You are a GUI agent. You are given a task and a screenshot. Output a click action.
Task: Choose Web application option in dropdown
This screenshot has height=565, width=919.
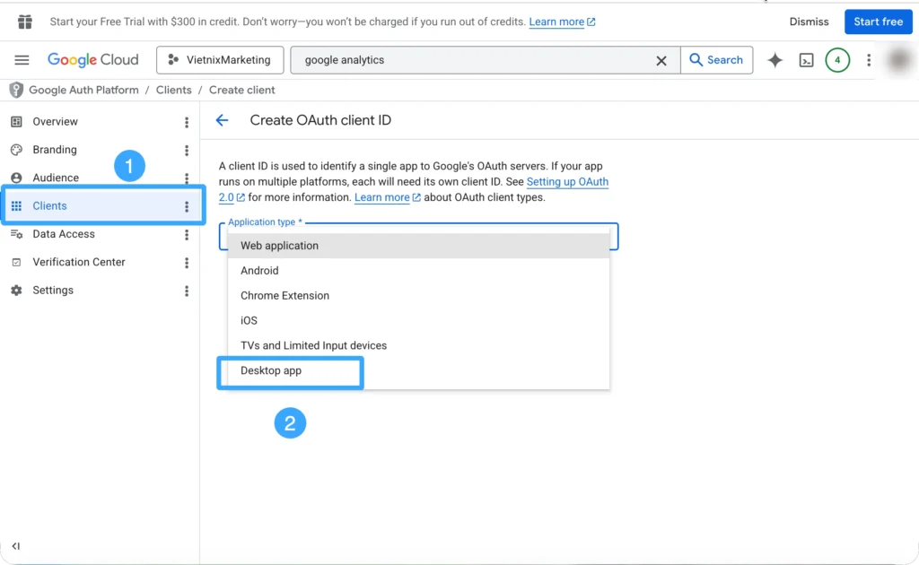point(279,246)
